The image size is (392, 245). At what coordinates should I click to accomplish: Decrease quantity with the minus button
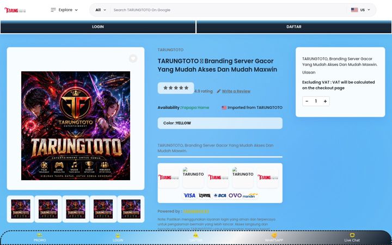pyautogui.click(x=307, y=101)
